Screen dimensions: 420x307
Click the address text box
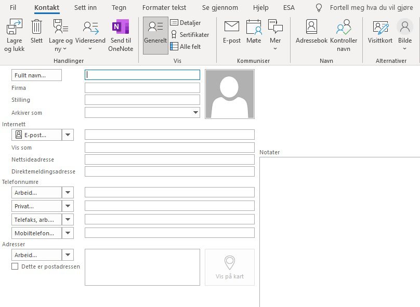click(x=142, y=267)
